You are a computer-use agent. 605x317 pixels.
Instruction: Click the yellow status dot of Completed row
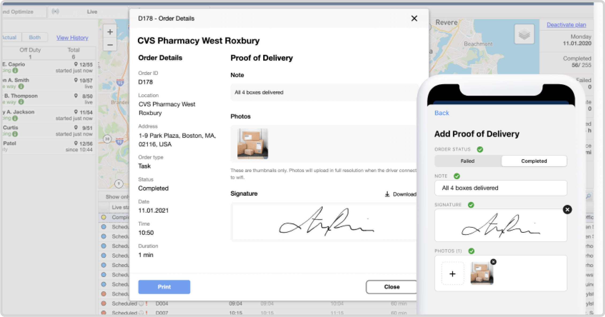[104, 217]
